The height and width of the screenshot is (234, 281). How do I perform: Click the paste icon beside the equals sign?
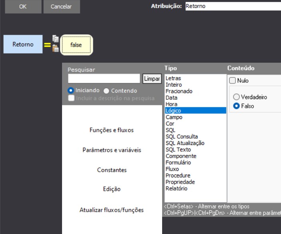[56, 48]
